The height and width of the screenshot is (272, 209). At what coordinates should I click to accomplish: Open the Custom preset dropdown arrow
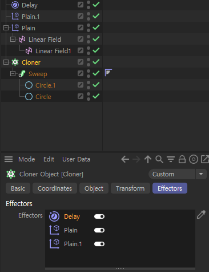tap(201, 174)
